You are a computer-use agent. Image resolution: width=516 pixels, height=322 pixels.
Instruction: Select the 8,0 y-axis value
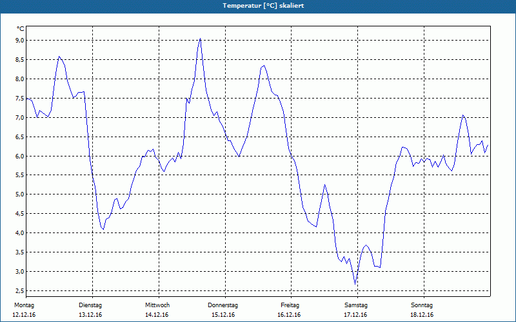click(x=20, y=79)
